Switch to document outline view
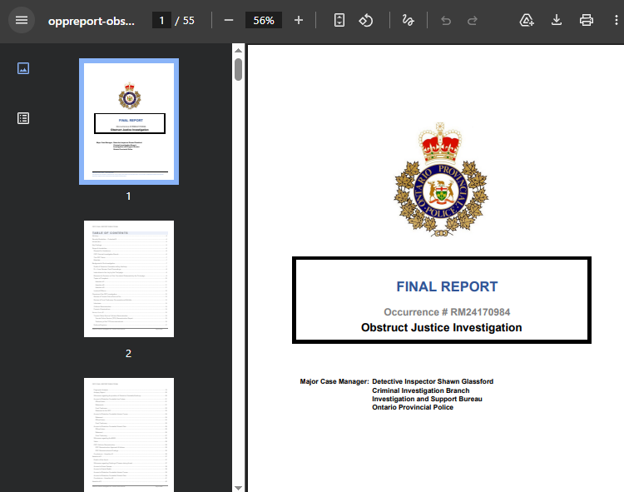 click(23, 118)
